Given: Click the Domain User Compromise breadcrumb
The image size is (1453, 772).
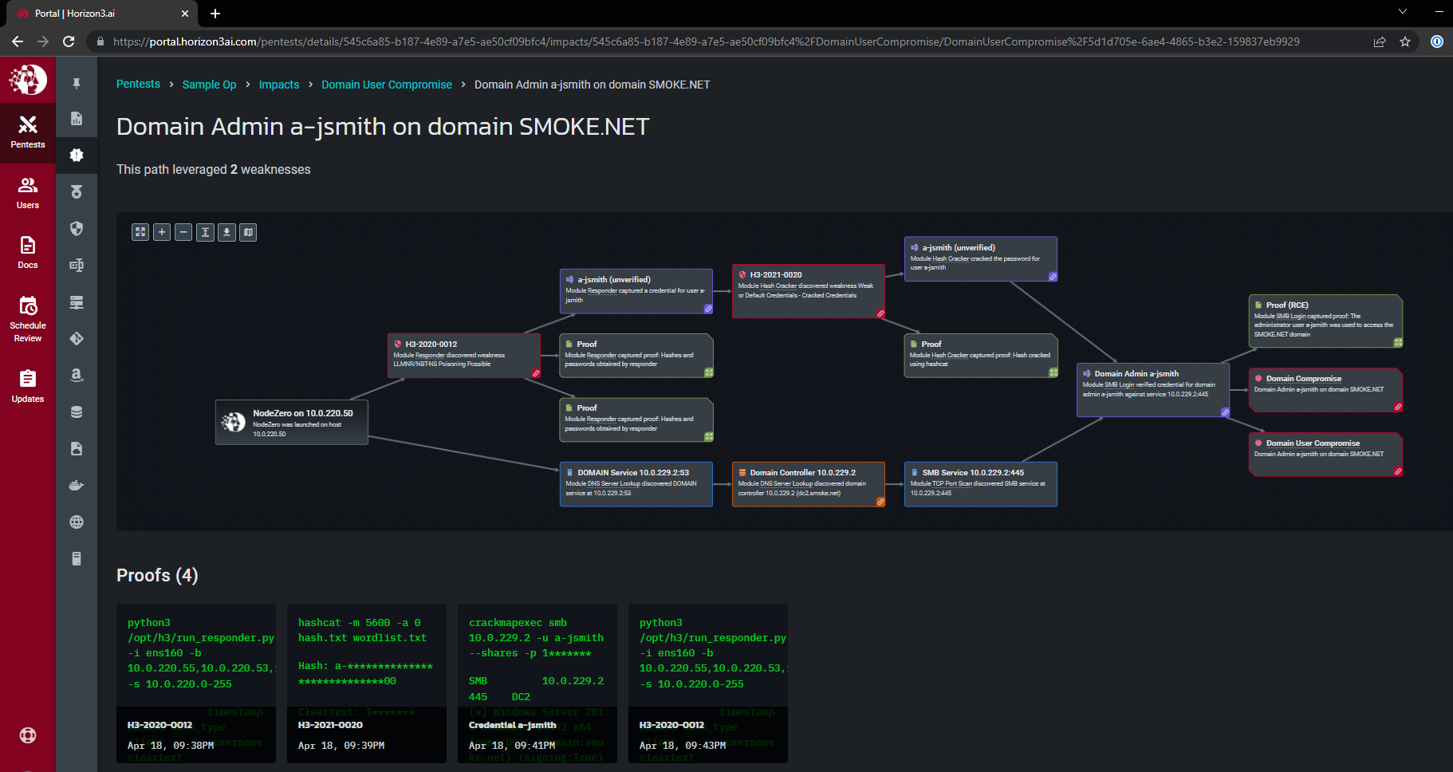Looking at the screenshot, I should [386, 85].
